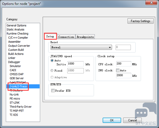
Task: Click the CPU clock input field
Action: 123,64
